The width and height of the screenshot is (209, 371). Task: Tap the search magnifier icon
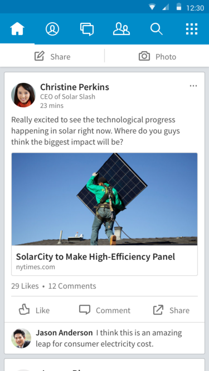click(x=157, y=29)
